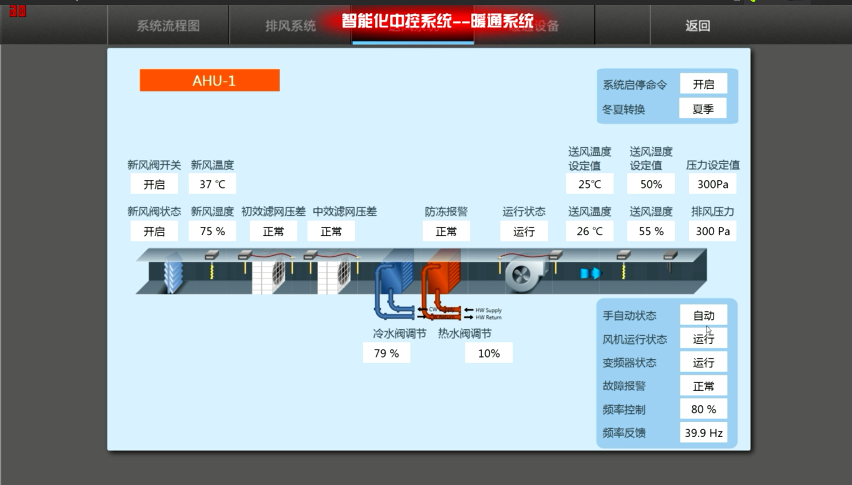Click the 压力设定值 300Pa setpoint field

(712, 184)
